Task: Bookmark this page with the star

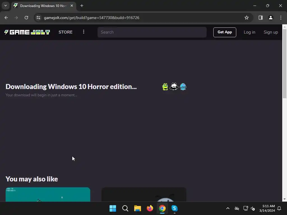Action: [x=247, y=18]
